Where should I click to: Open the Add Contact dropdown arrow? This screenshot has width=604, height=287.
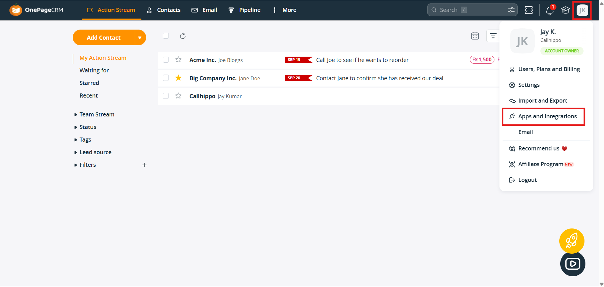[x=140, y=37]
